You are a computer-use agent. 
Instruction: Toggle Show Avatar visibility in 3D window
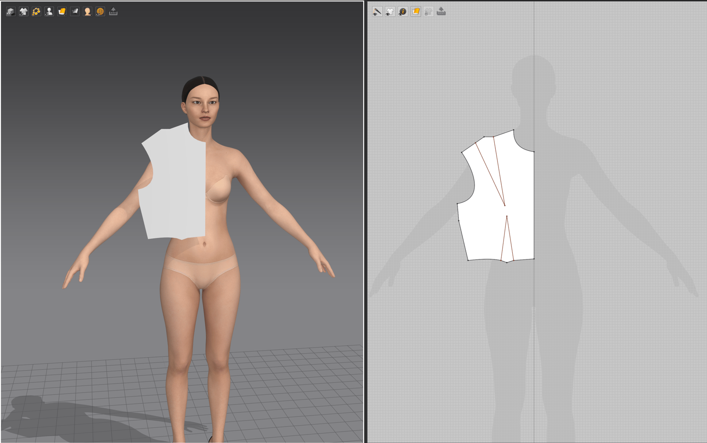point(49,12)
